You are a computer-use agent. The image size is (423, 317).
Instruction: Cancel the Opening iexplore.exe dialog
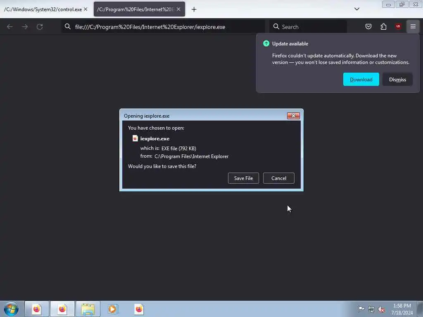279,178
